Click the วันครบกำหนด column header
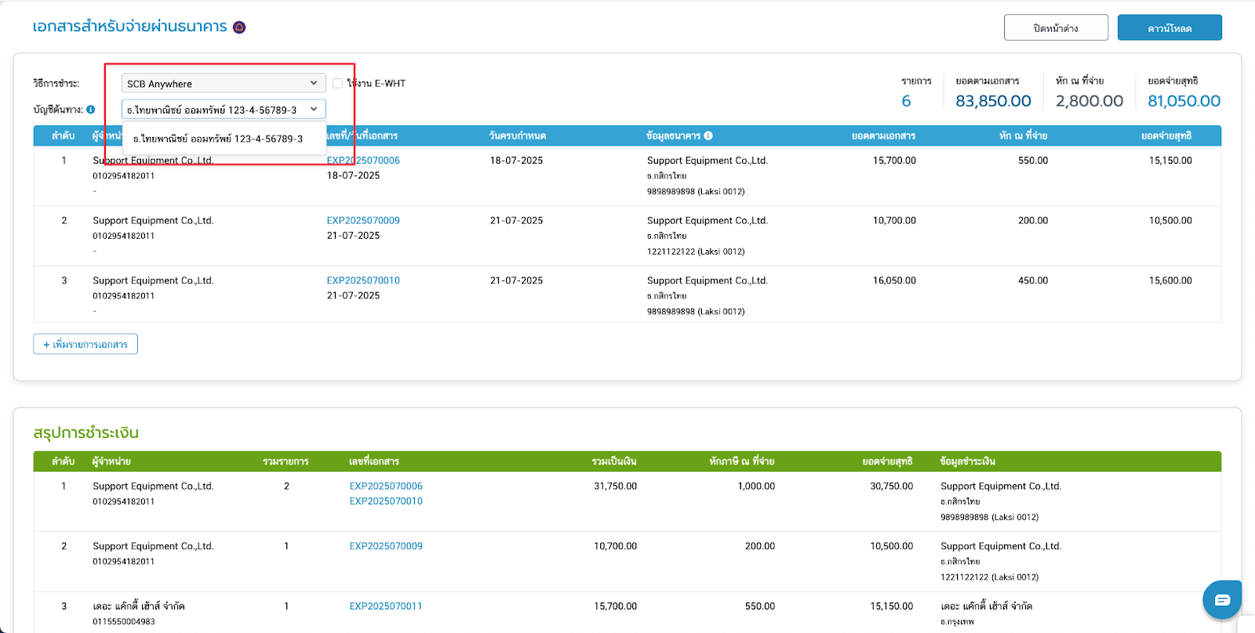 pyautogui.click(x=517, y=136)
